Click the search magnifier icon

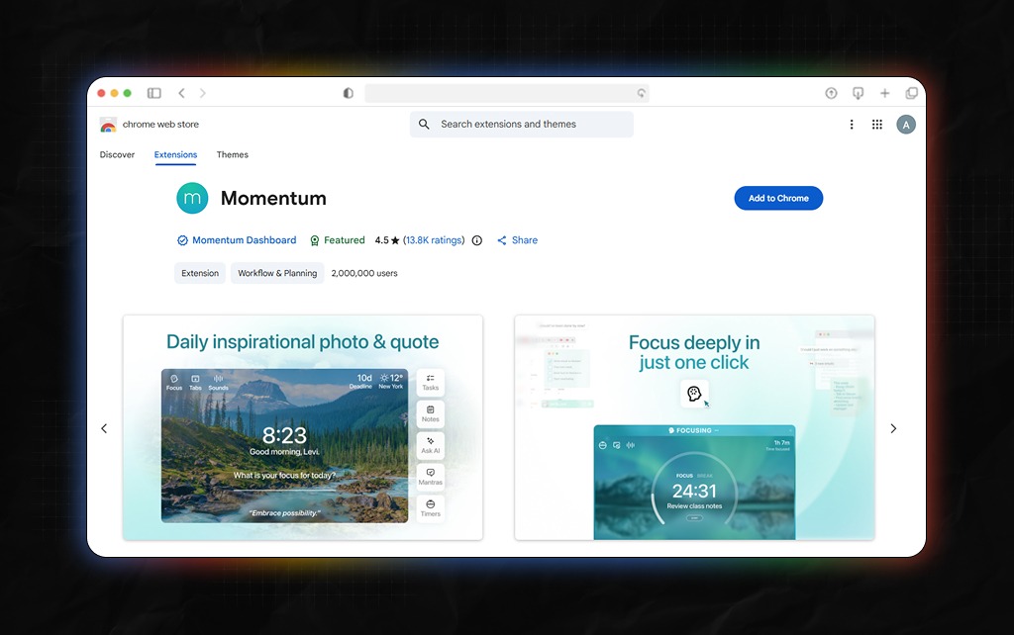[424, 124]
